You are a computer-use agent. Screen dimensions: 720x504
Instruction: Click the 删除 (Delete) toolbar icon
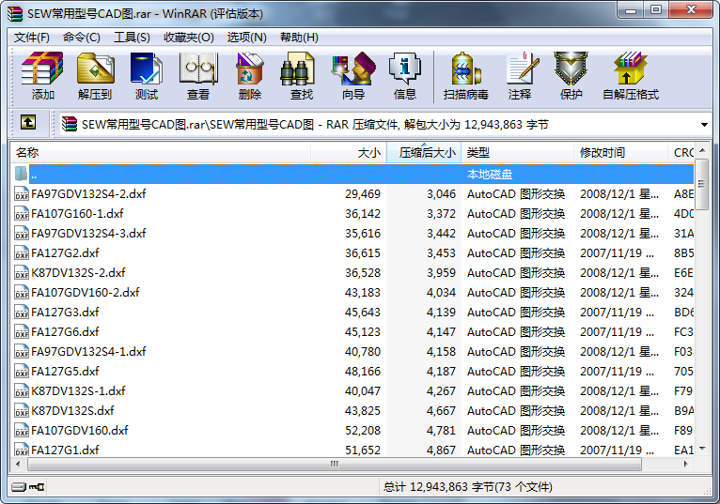250,76
